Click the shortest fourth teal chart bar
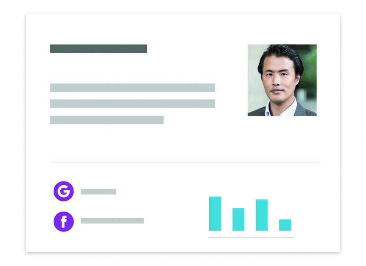The height and width of the screenshot is (266, 366). pos(285,225)
